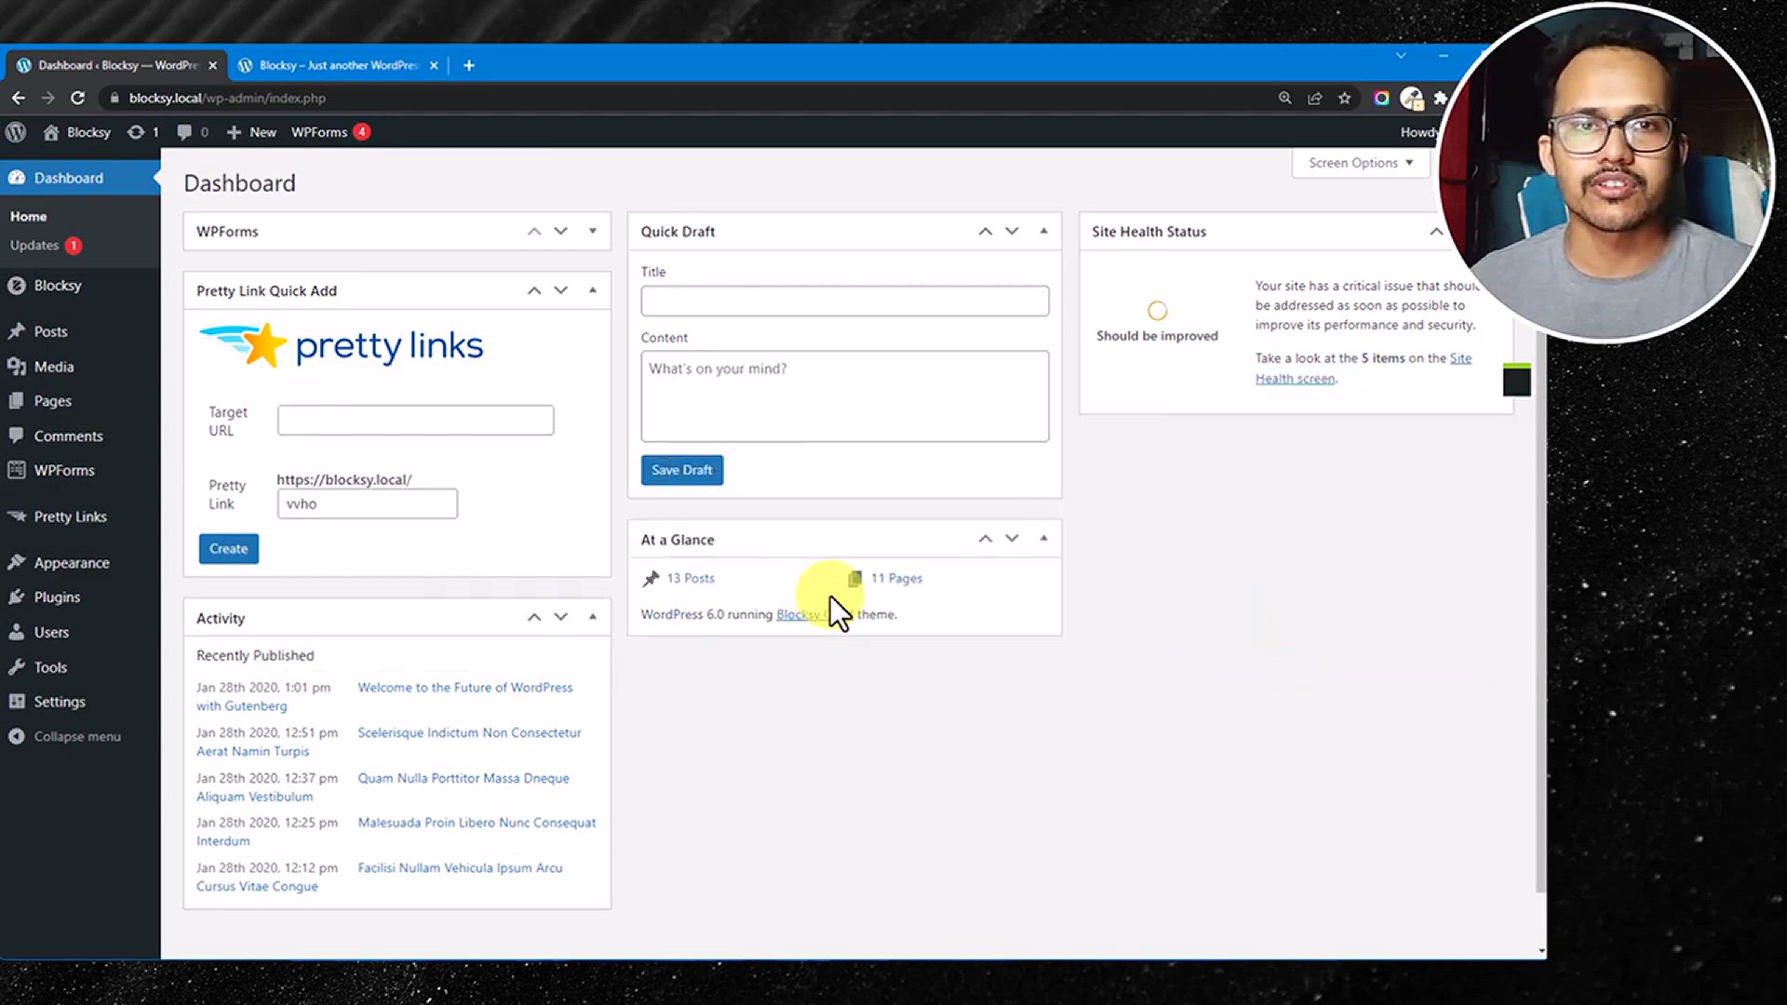Image resolution: width=1787 pixels, height=1005 pixels.
Task: Bookmark page with star icon
Action: (x=1344, y=98)
